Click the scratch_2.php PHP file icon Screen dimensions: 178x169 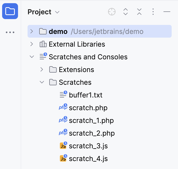63,133
